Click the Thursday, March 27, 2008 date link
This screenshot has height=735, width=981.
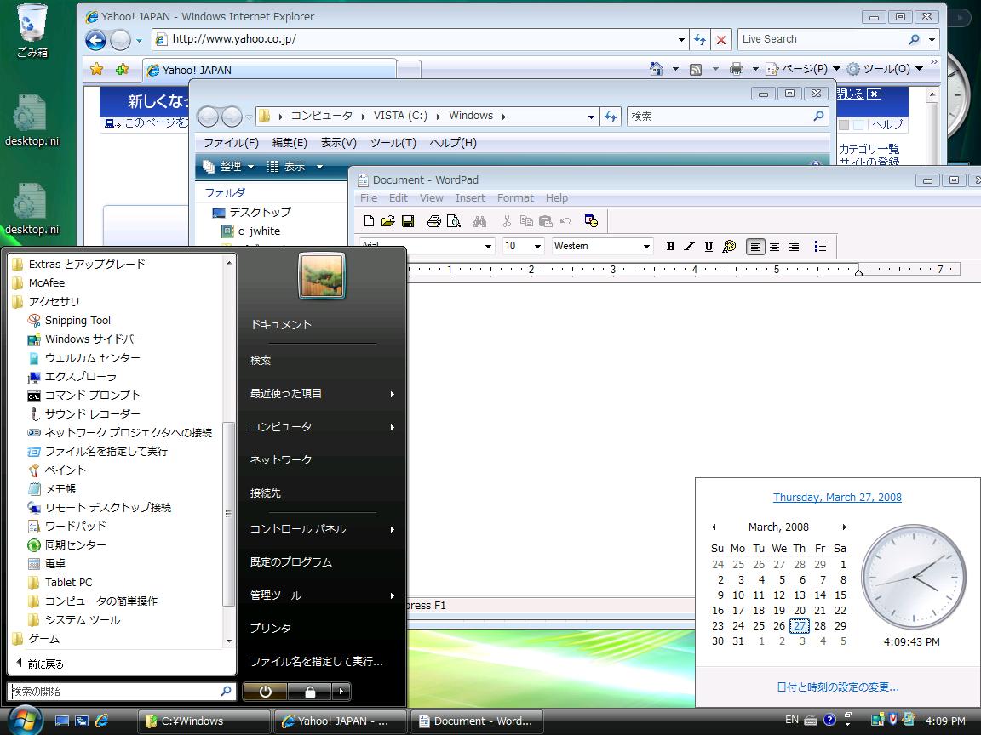[837, 498]
